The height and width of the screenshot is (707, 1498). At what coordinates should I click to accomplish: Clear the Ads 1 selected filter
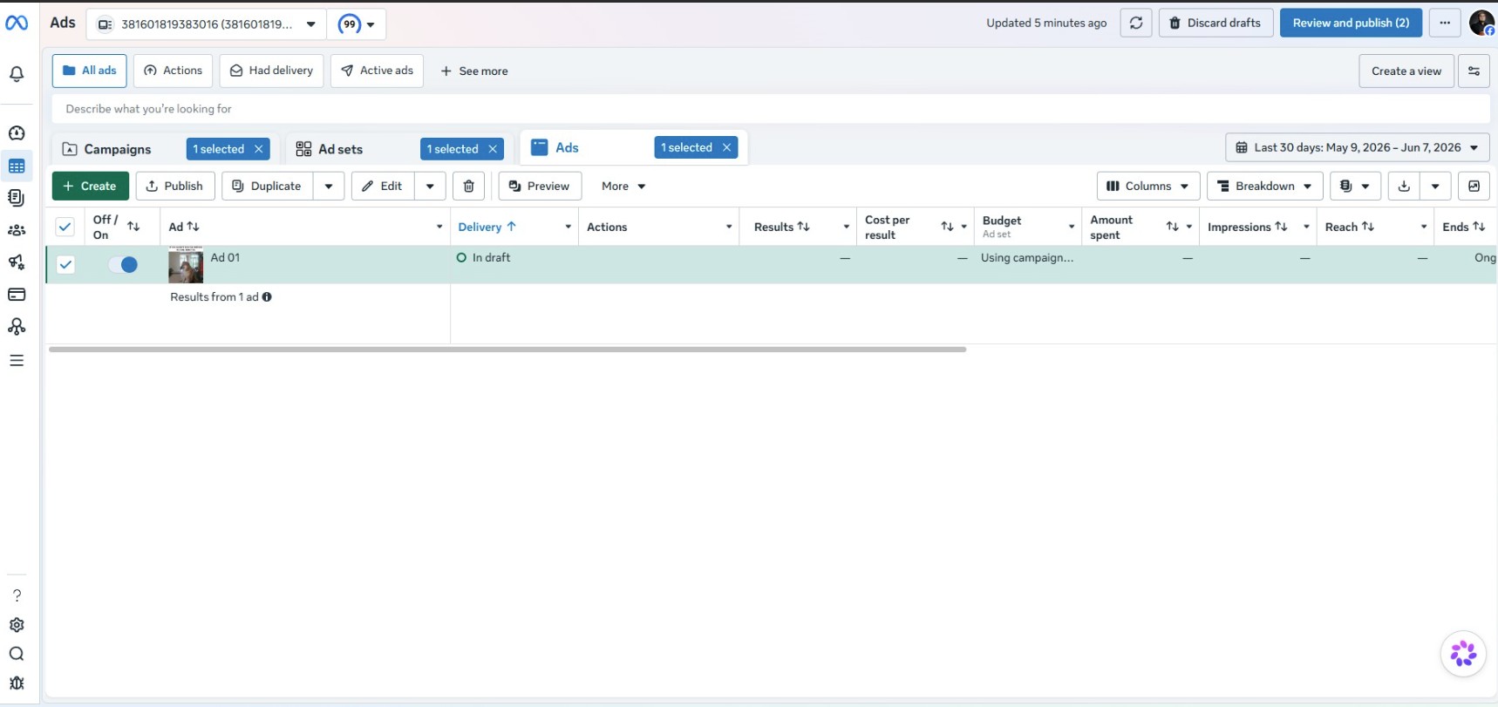pos(726,147)
